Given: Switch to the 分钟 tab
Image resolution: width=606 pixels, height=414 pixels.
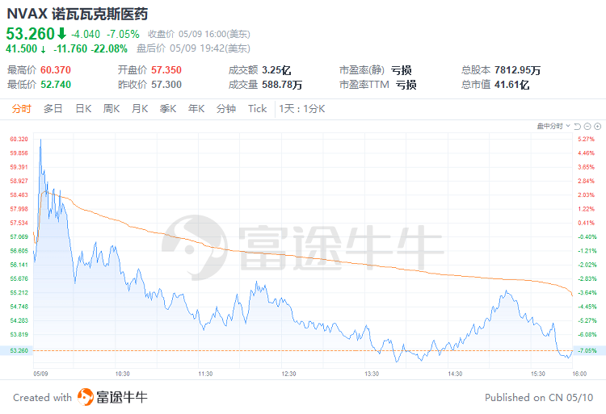Looking at the screenshot, I should (x=226, y=109).
